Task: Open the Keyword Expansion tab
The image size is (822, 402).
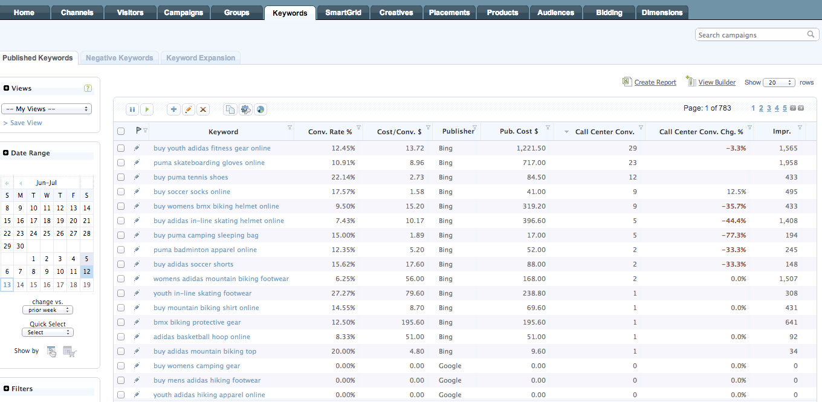Action: point(201,58)
